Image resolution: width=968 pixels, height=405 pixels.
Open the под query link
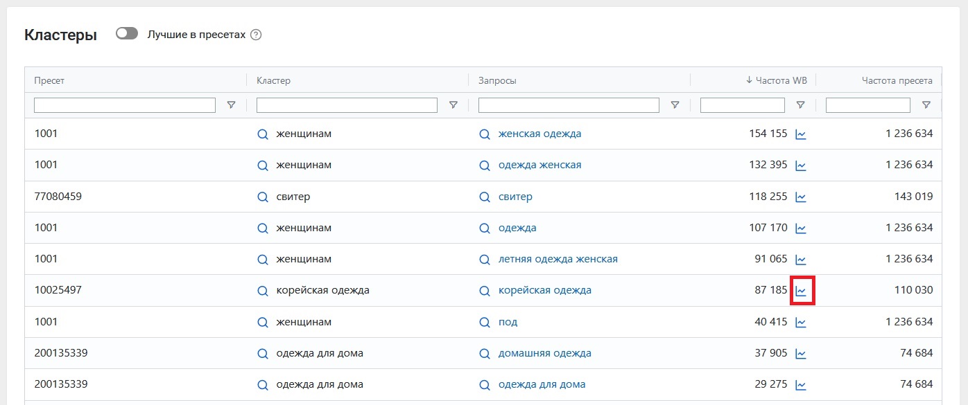[x=508, y=322]
